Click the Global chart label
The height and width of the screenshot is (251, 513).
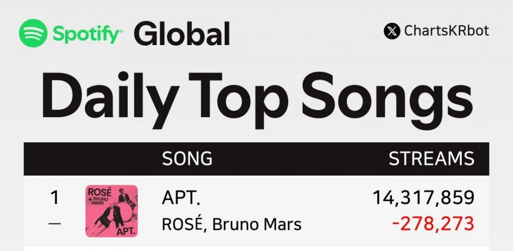click(182, 33)
